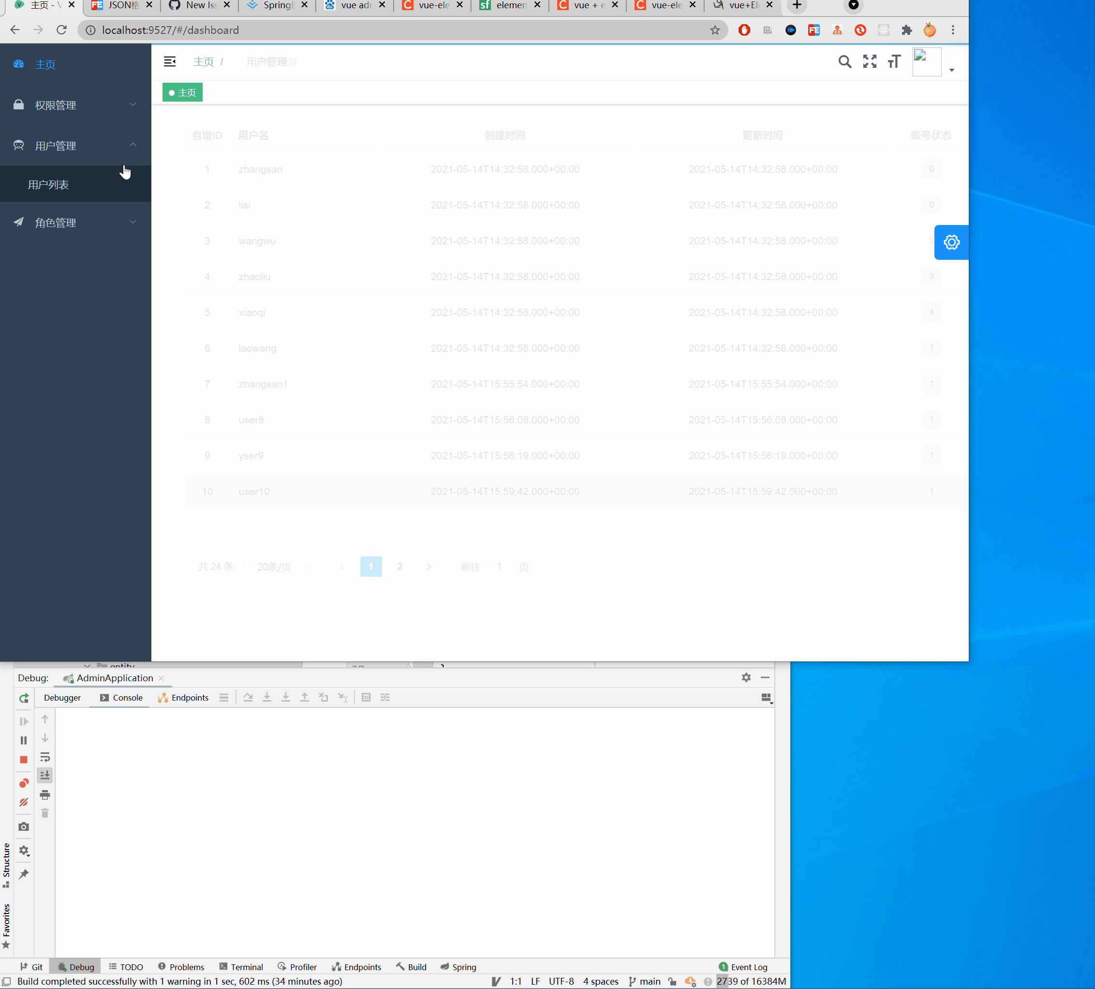This screenshot has height=989, width=1095.
Task: Click the browser reload button
Action: click(x=61, y=30)
